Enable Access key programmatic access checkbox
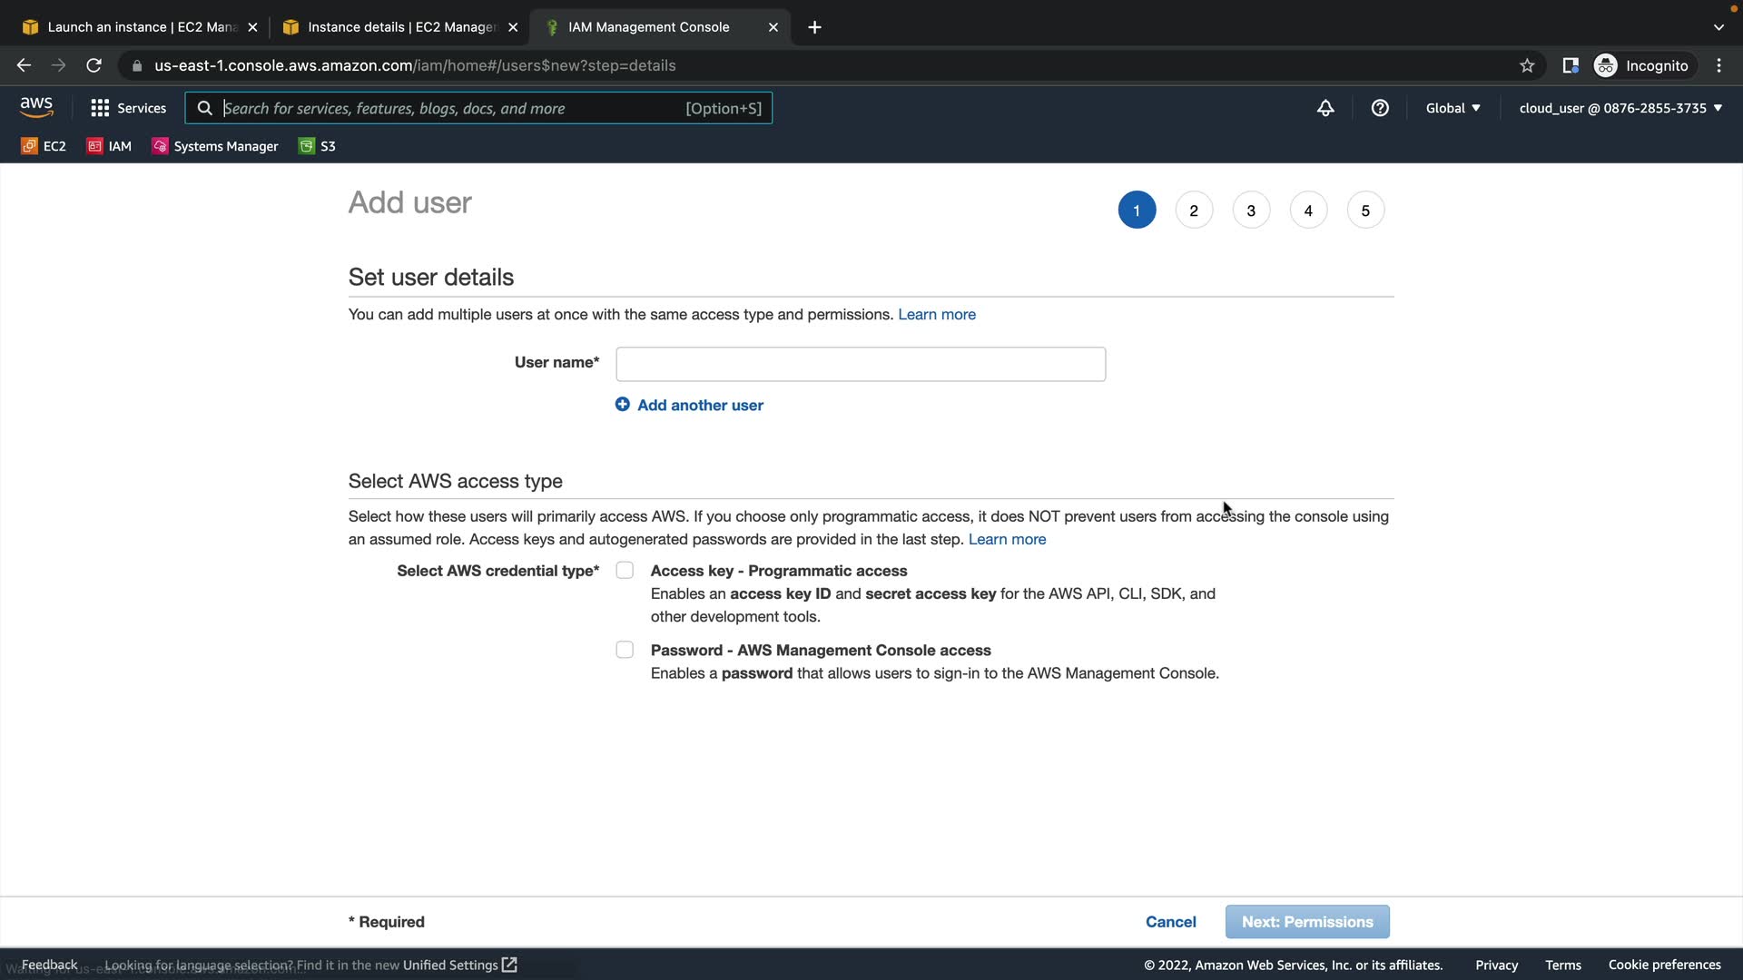The width and height of the screenshot is (1743, 980). [625, 571]
